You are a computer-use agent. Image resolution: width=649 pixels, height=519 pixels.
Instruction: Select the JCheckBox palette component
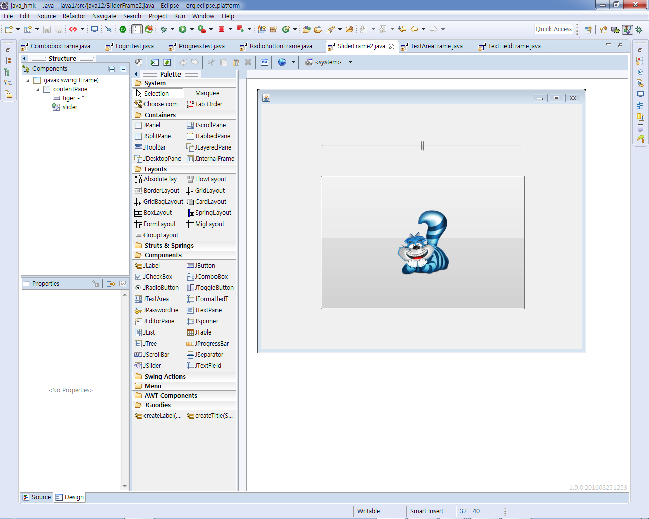[x=154, y=277]
